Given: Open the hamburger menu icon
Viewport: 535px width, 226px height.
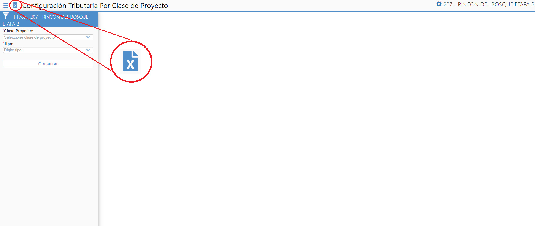Looking at the screenshot, I should [x=6, y=5].
